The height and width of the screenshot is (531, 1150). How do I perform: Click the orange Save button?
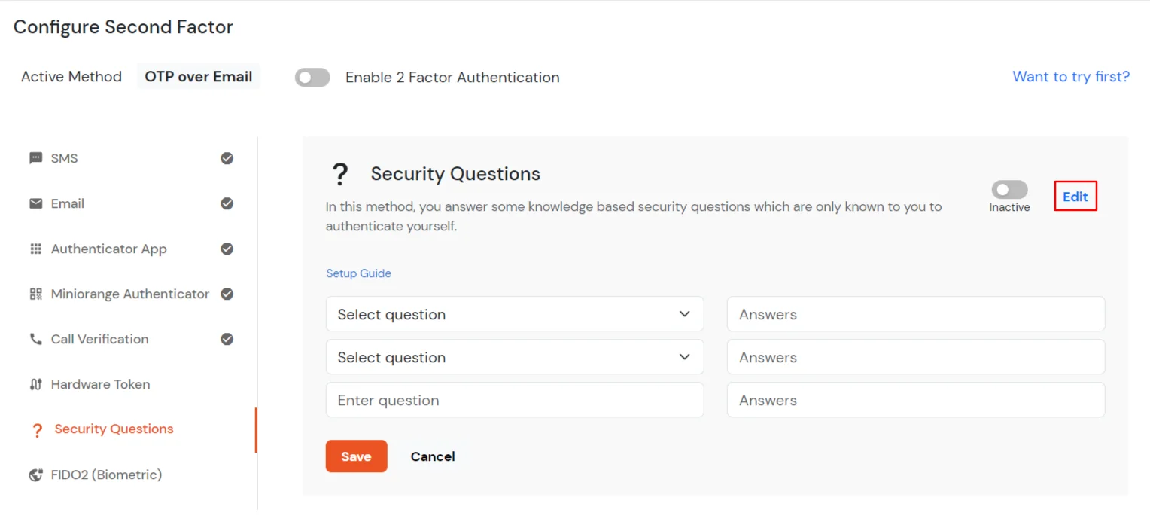(x=356, y=456)
